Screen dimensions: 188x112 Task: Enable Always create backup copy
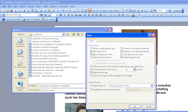click(91, 48)
